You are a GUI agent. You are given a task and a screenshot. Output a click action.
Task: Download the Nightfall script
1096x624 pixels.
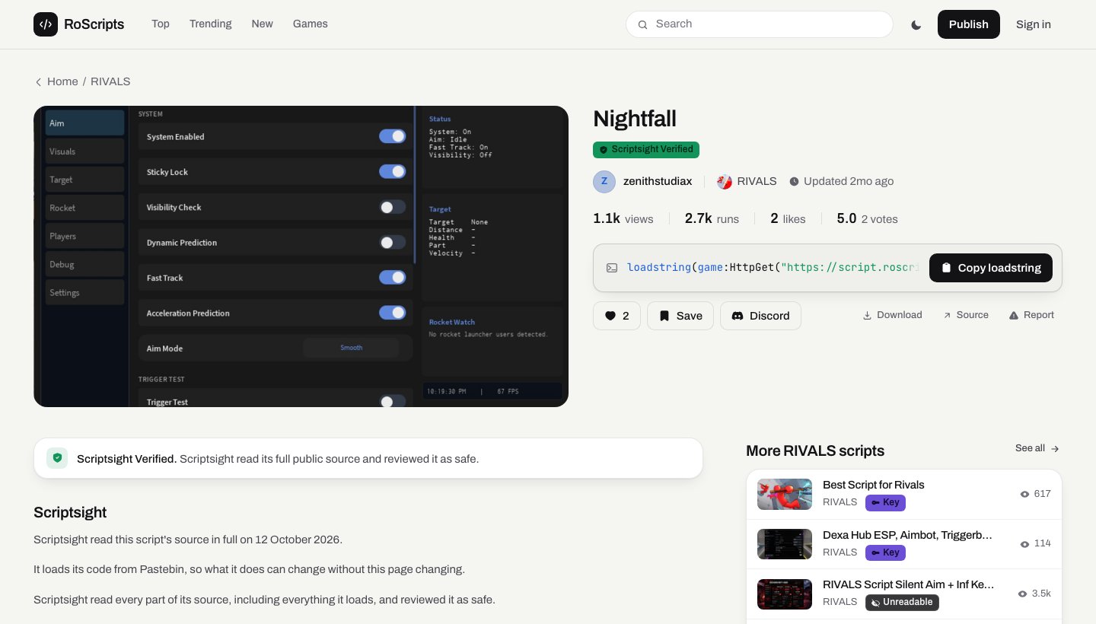[892, 315]
